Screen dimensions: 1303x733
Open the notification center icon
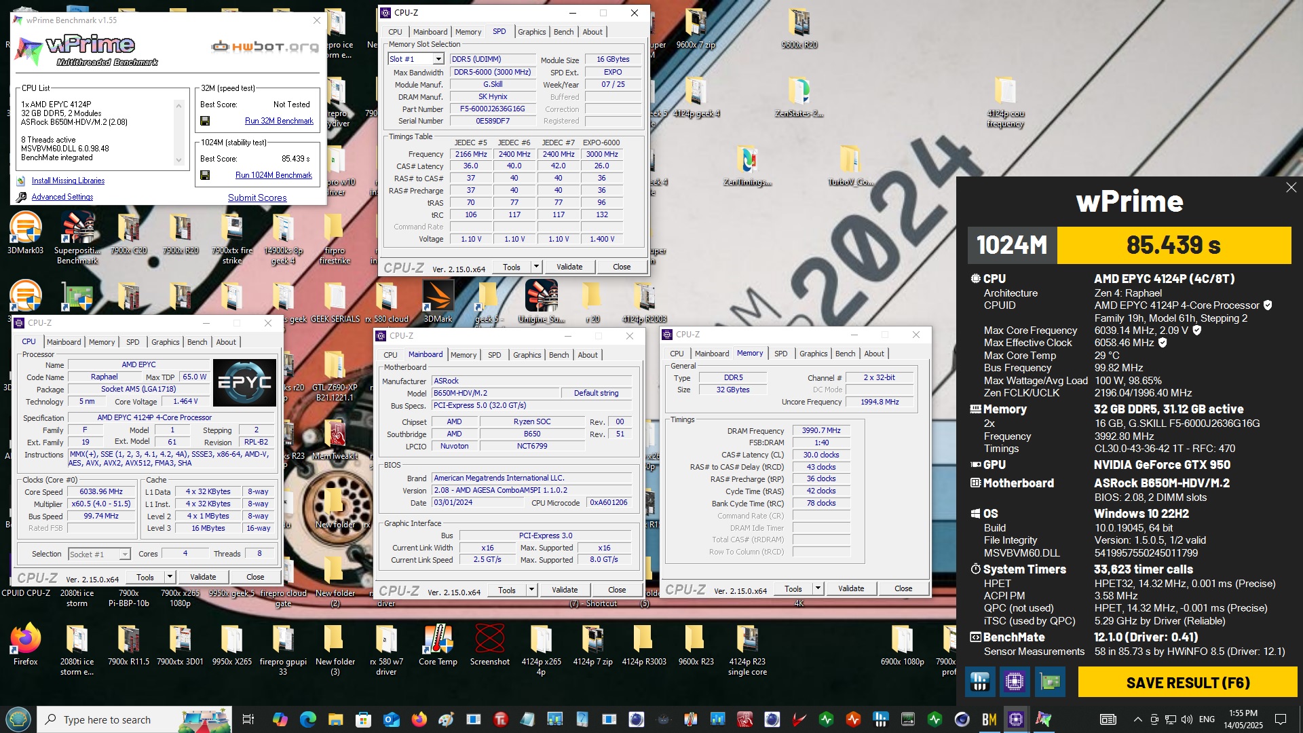[x=1281, y=719]
